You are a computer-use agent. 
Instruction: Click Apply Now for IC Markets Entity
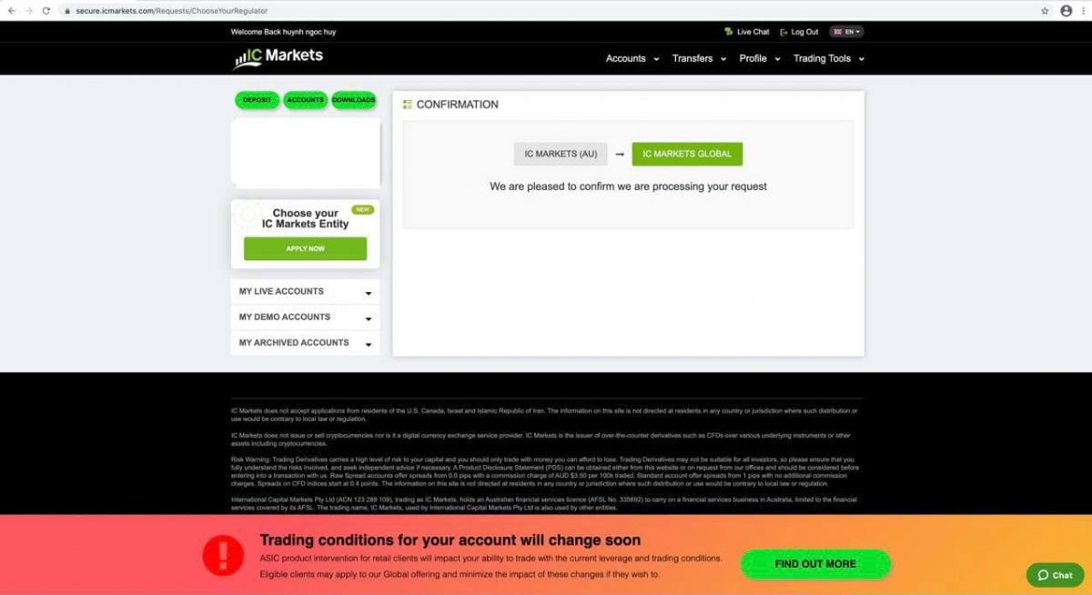pyautogui.click(x=305, y=248)
